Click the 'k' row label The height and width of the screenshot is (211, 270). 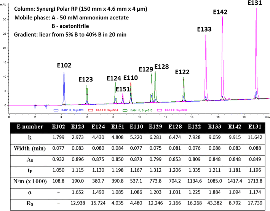(x=30, y=137)
